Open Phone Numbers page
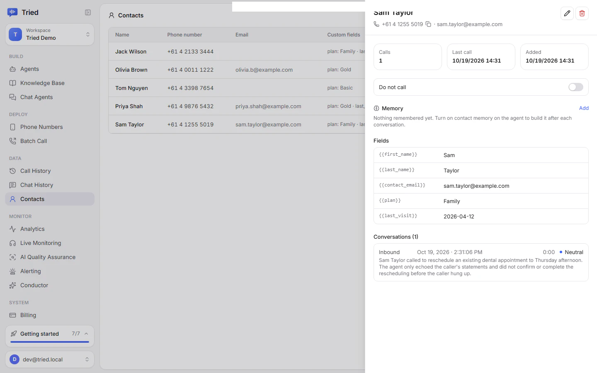Screen dimensions: 597x373 [50, 127]
